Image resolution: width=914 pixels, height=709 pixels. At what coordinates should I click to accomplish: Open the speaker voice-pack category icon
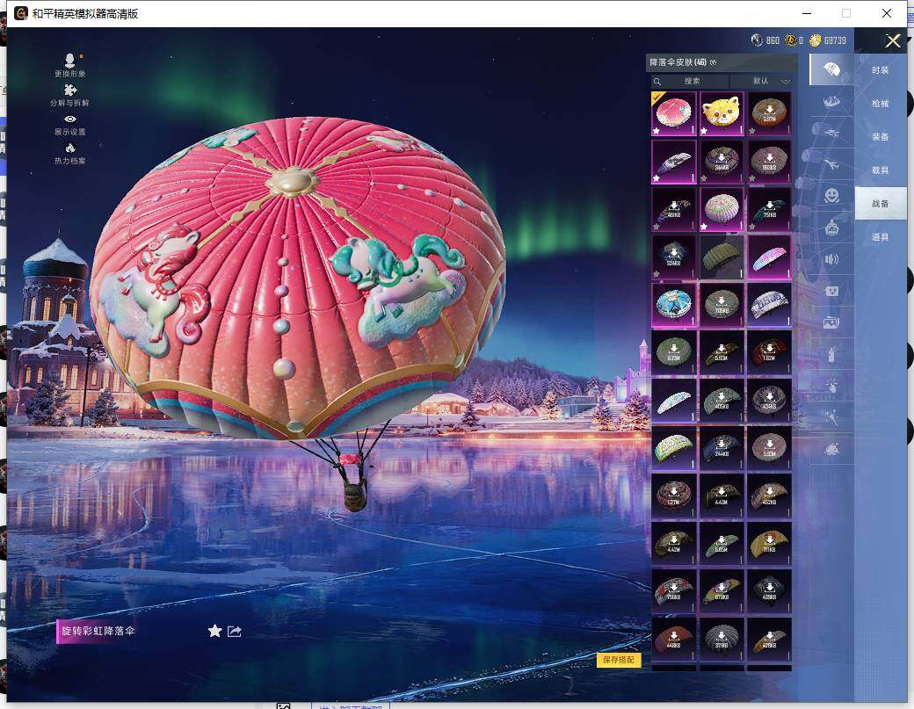point(831,259)
